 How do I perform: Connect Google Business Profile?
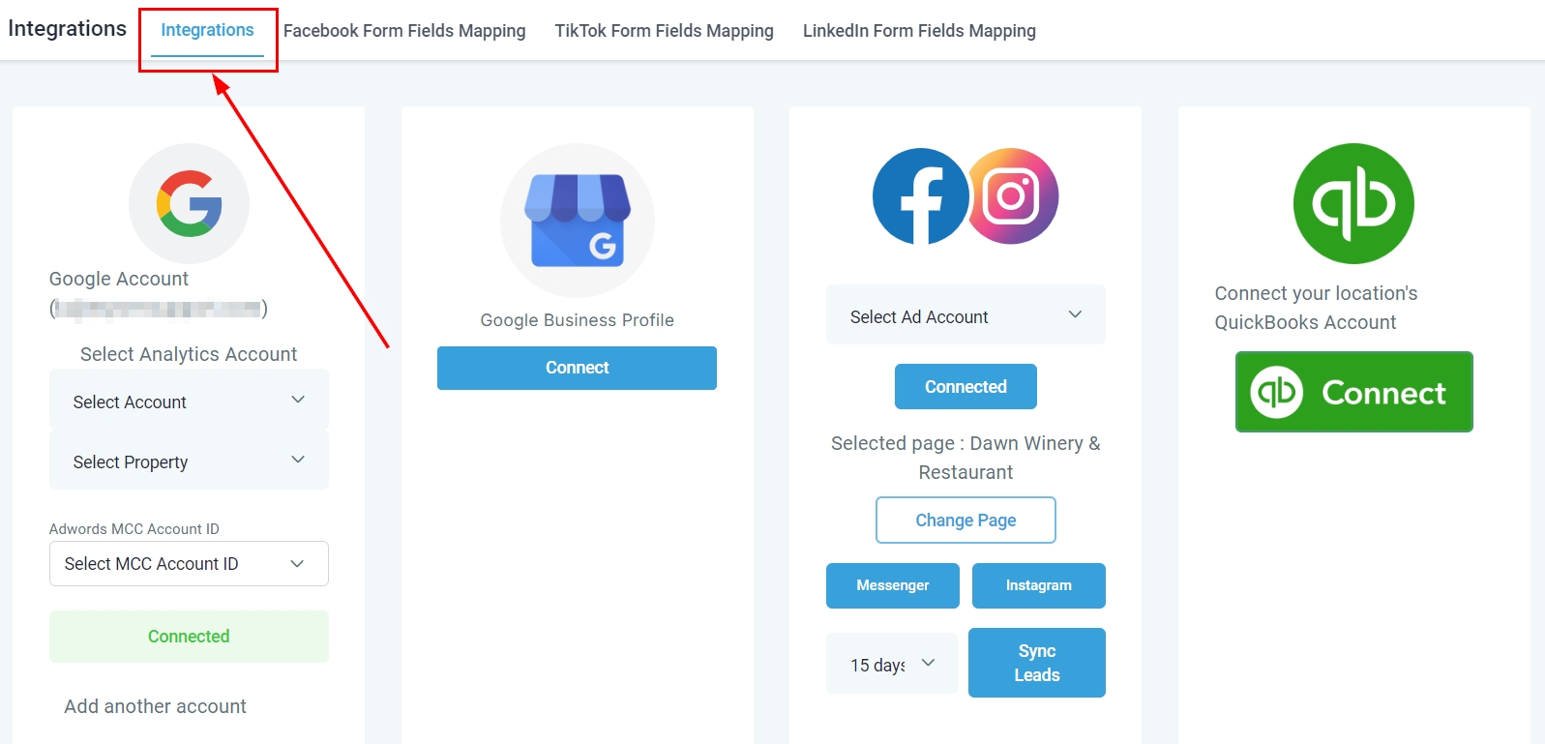(x=577, y=368)
